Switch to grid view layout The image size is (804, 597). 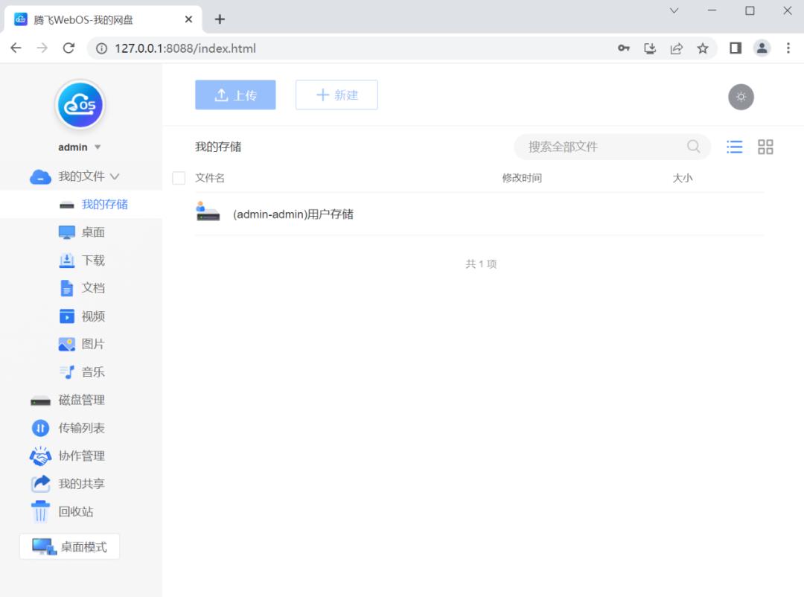coord(765,147)
